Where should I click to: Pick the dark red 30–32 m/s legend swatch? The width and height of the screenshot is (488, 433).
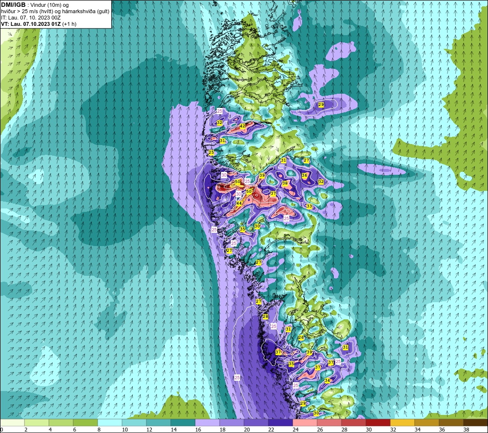tap(378, 422)
